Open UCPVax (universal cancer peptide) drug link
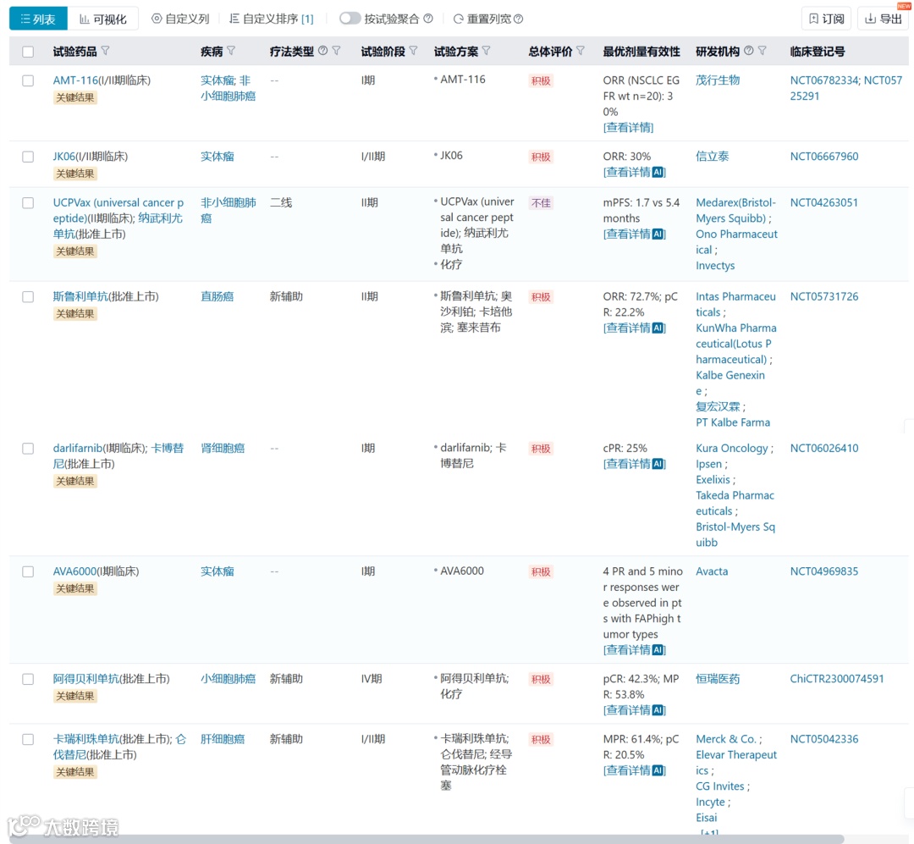Viewport: 914px width, 844px height. click(118, 210)
